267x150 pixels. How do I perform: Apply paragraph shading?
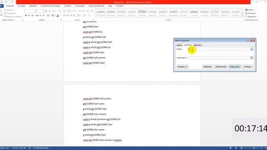click(84, 15)
